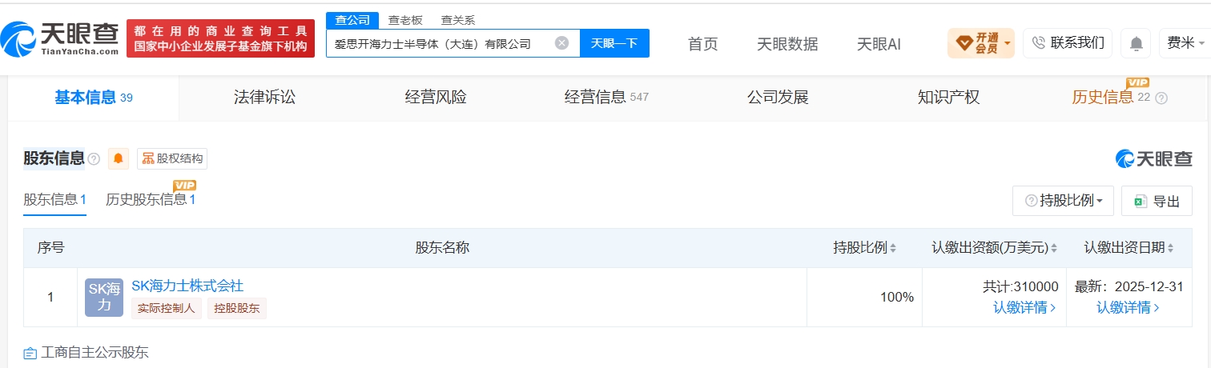Click the notification bell in header

click(x=1136, y=43)
